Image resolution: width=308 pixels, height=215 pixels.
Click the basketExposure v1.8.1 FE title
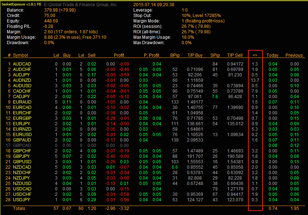point(22,5)
